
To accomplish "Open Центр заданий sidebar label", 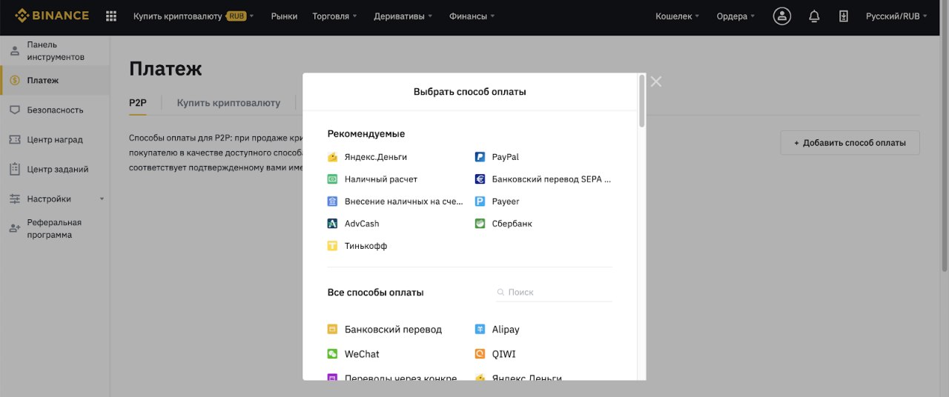I will tap(58, 169).
